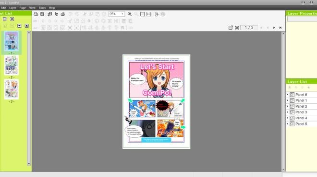317x177 pixels.
Task: Go to the next page arrow
Action: (x=274, y=28)
